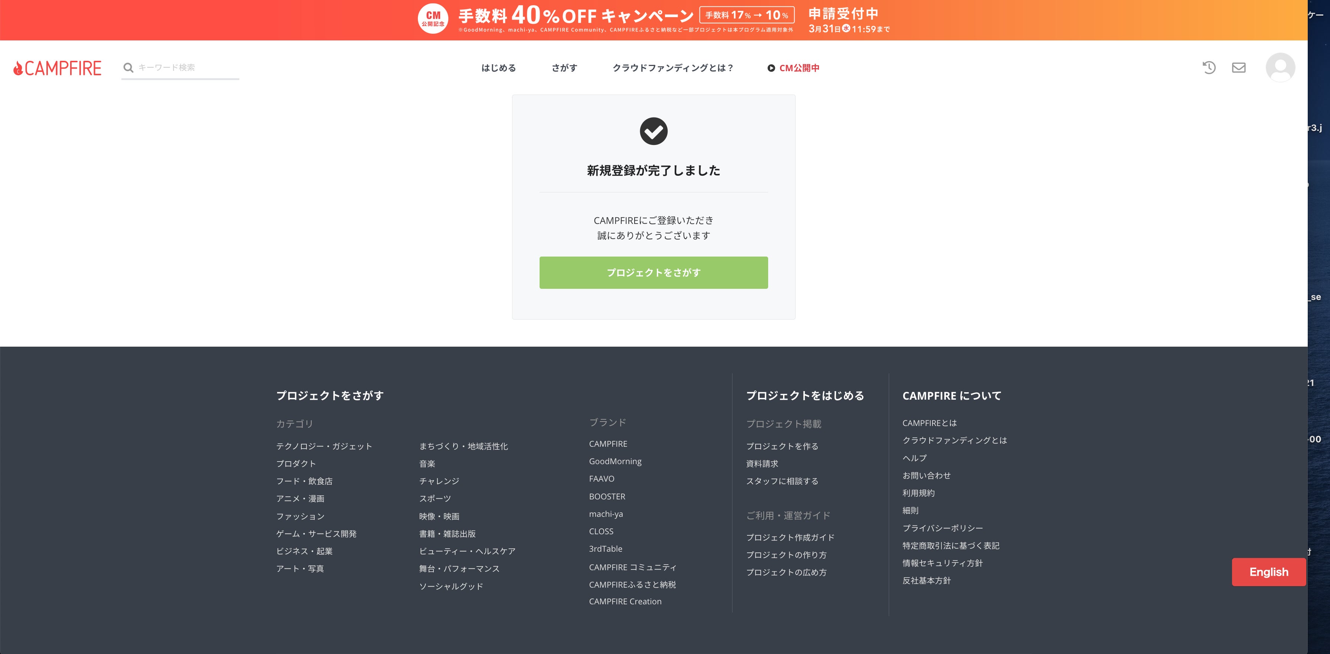Open the お問い合わせ contact link
This screenshot has height=654, width=1330.
pyautogui.click(x=926, y=476)
